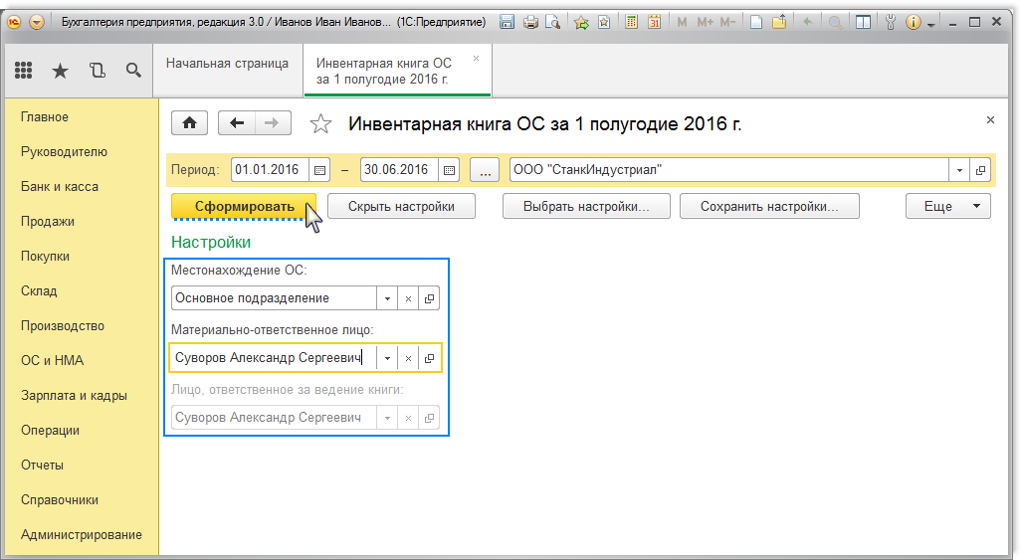The image size is (1022, 560).
Task: Click the M memory button
Action: pyautogui.click(x=682, y=22)
